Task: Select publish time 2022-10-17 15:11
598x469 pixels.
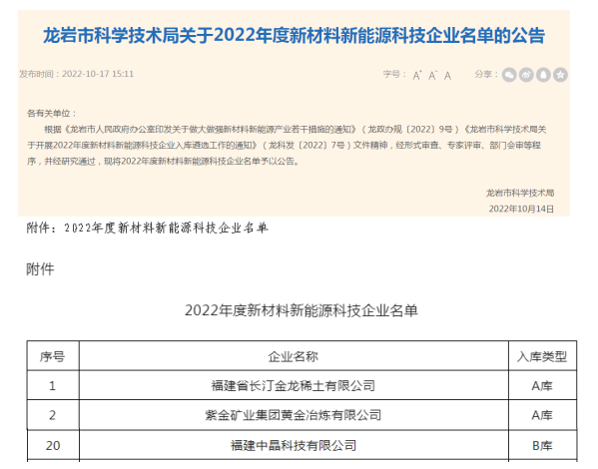Action: pyautogui.click(x=98, y=74)
